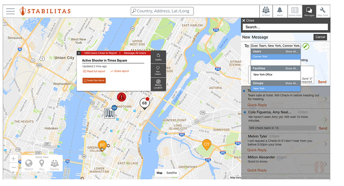The image size is (344, 186).
Task: Click the red alert marker on map
Action: click(x=121, y=97)
